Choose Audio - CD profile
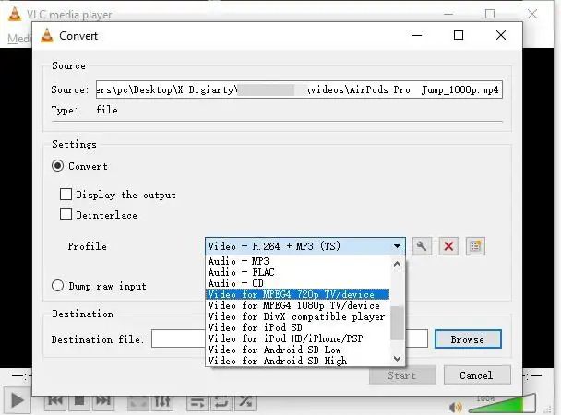The image size is (561, 415). click(299, 283)
